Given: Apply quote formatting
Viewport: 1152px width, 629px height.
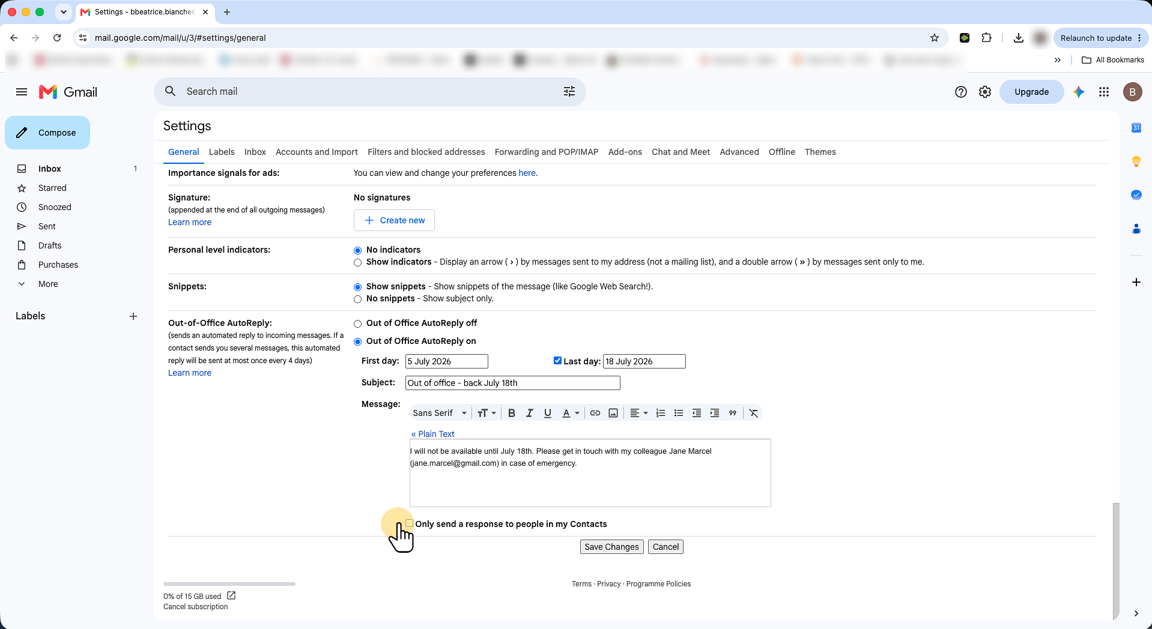Looking at the screenshot, I should [732, 413].
